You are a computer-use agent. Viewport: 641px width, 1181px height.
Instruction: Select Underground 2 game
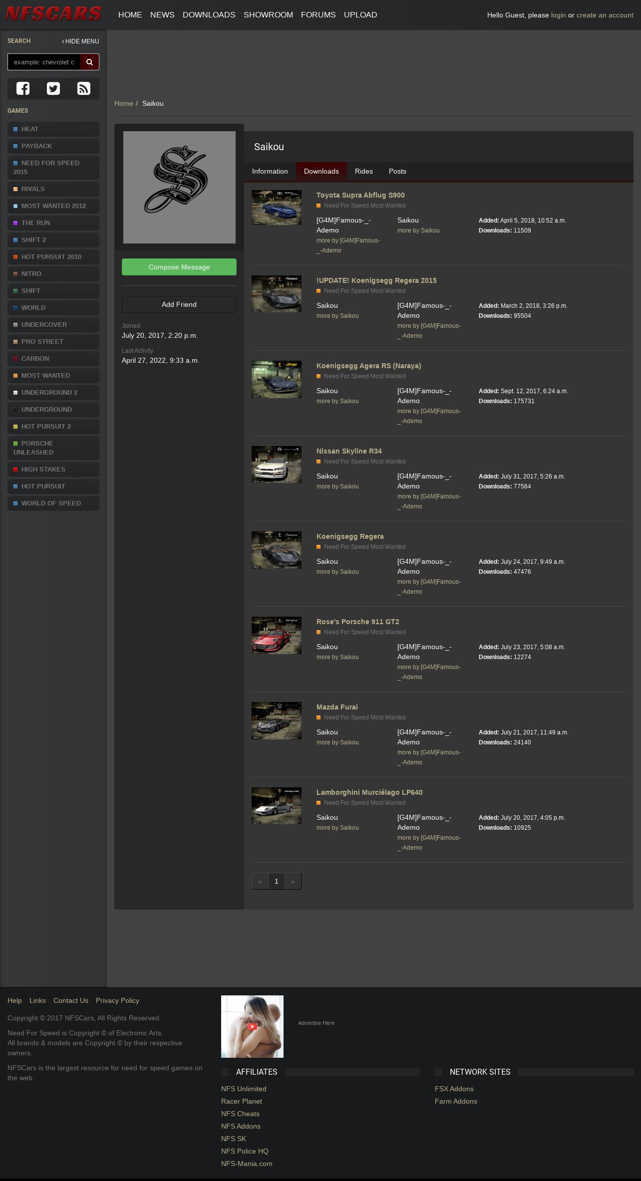(x=53, y=393)
